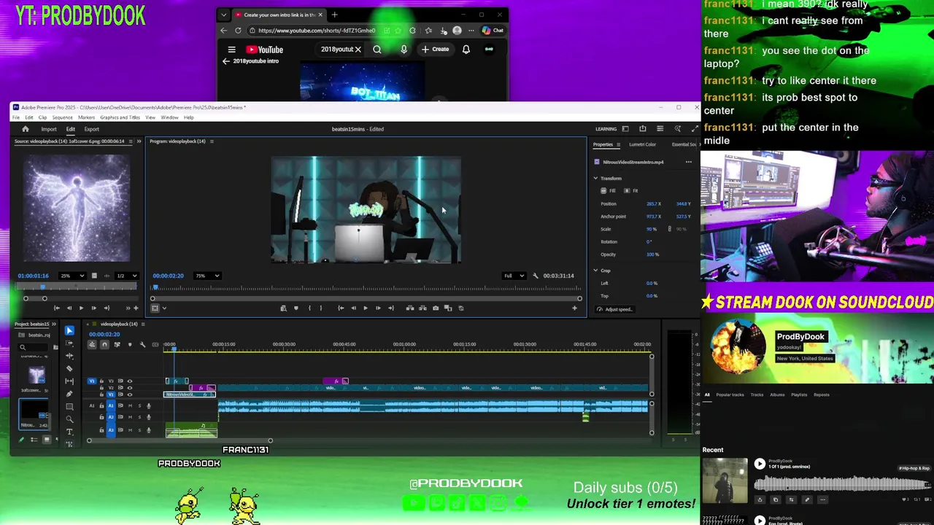Image resolution: width=934 pixels, height=525 pixels.
Task: Click timeline zoom scrollbar
Action: coord(180,440)
